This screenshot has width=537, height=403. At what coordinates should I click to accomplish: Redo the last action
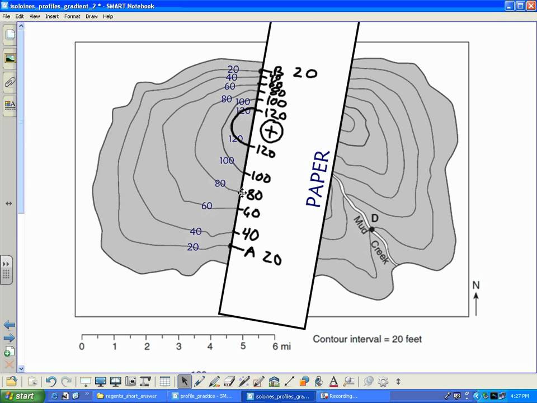click(67, 381)
